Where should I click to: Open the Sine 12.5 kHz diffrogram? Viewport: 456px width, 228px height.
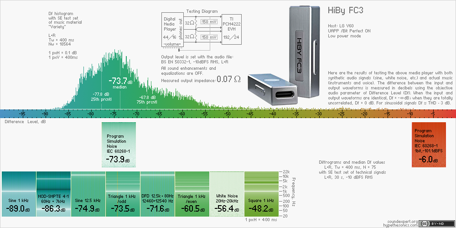click(88, 194)
